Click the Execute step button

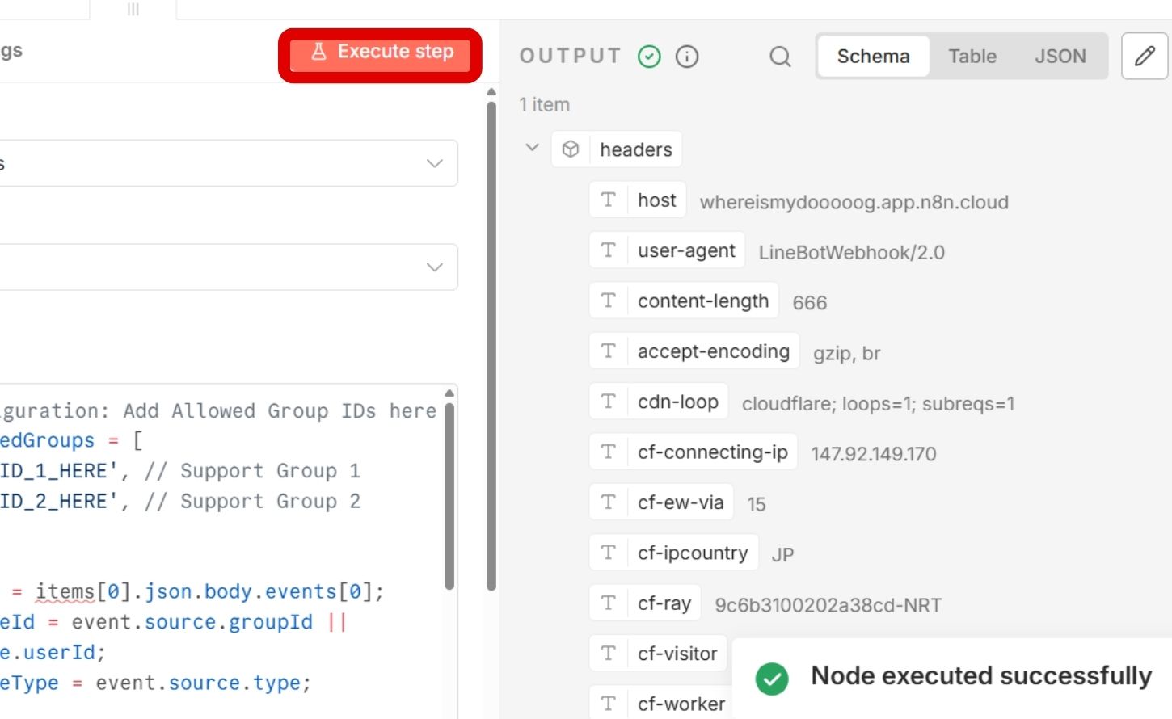tap(380, 53)
